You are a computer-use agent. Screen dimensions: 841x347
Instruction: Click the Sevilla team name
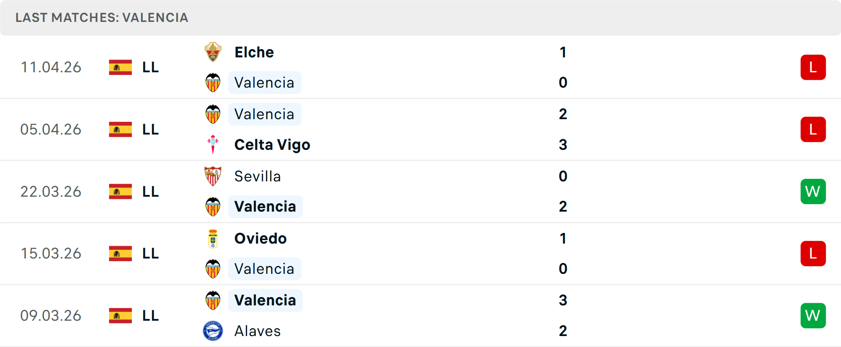[258, 176]
